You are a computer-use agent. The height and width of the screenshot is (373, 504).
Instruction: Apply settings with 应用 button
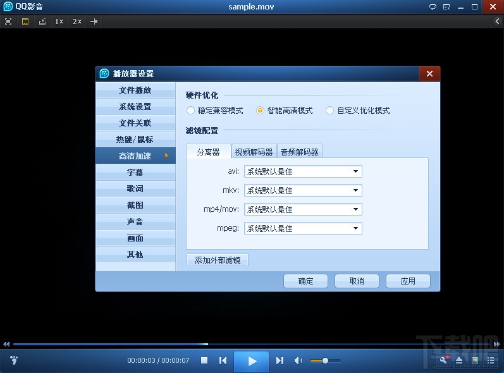coord(408,281)
